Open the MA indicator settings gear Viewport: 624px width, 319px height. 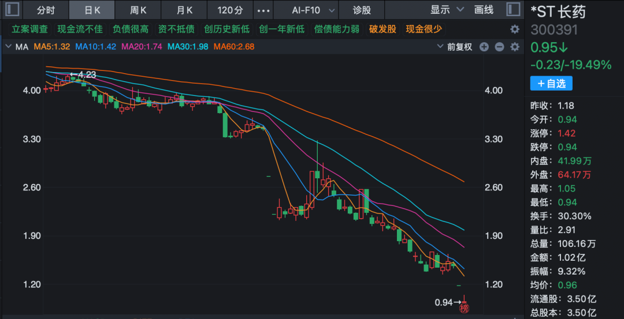pos(514,47)
